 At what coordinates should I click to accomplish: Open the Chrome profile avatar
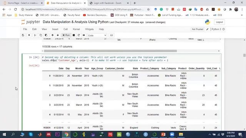tap(236, 9)
